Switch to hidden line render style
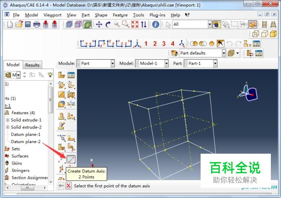The width and height of the screenshot is (281, 198). click(x=265, y=34)
